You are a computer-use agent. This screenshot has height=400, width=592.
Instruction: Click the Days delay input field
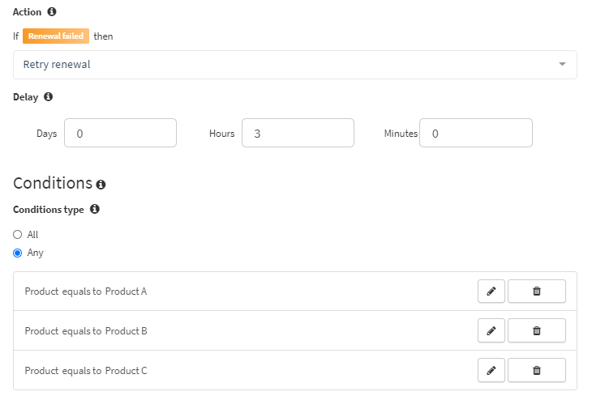tap(121, 133)
